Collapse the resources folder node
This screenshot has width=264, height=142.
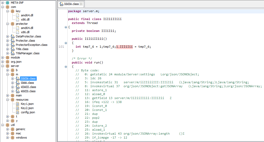[8, 100]
